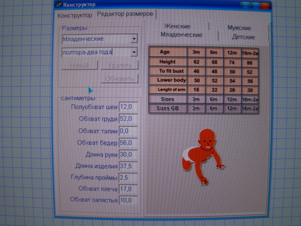Click the Sizes GB row label
Screen dimensions: 301x226
coord(167,108)
